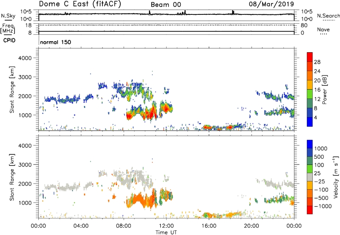
Task: Click the '100' velocity color bar tick
Action: 319,165
